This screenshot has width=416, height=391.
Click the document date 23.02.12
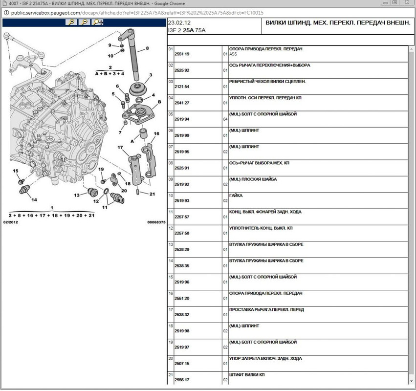179,23
